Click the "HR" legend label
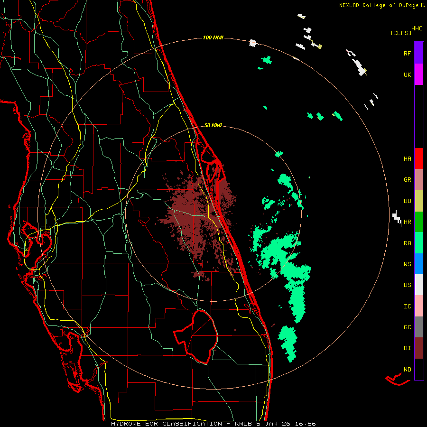The height and width of the screenshot is (427, 427). point(407,222)
